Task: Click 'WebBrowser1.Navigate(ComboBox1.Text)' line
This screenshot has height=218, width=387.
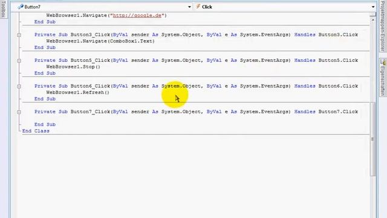Action: (100, 41)
